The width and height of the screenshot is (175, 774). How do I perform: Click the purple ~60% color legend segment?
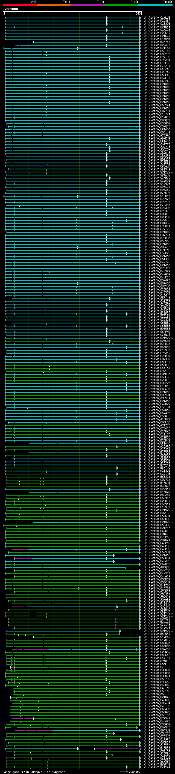(87, 5)
